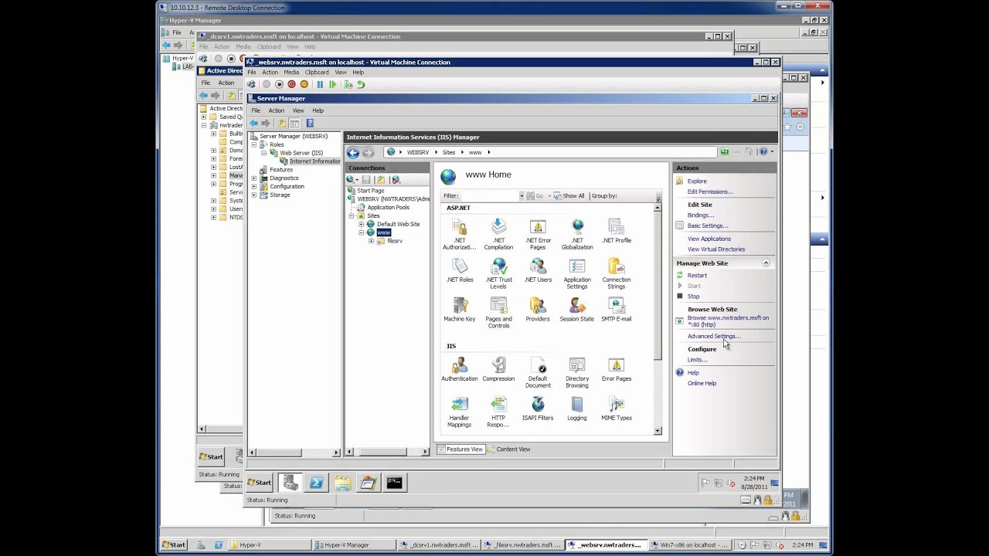Open Pages and Controls feature
This screenshot has width=989, height=556.
point(498,313)
